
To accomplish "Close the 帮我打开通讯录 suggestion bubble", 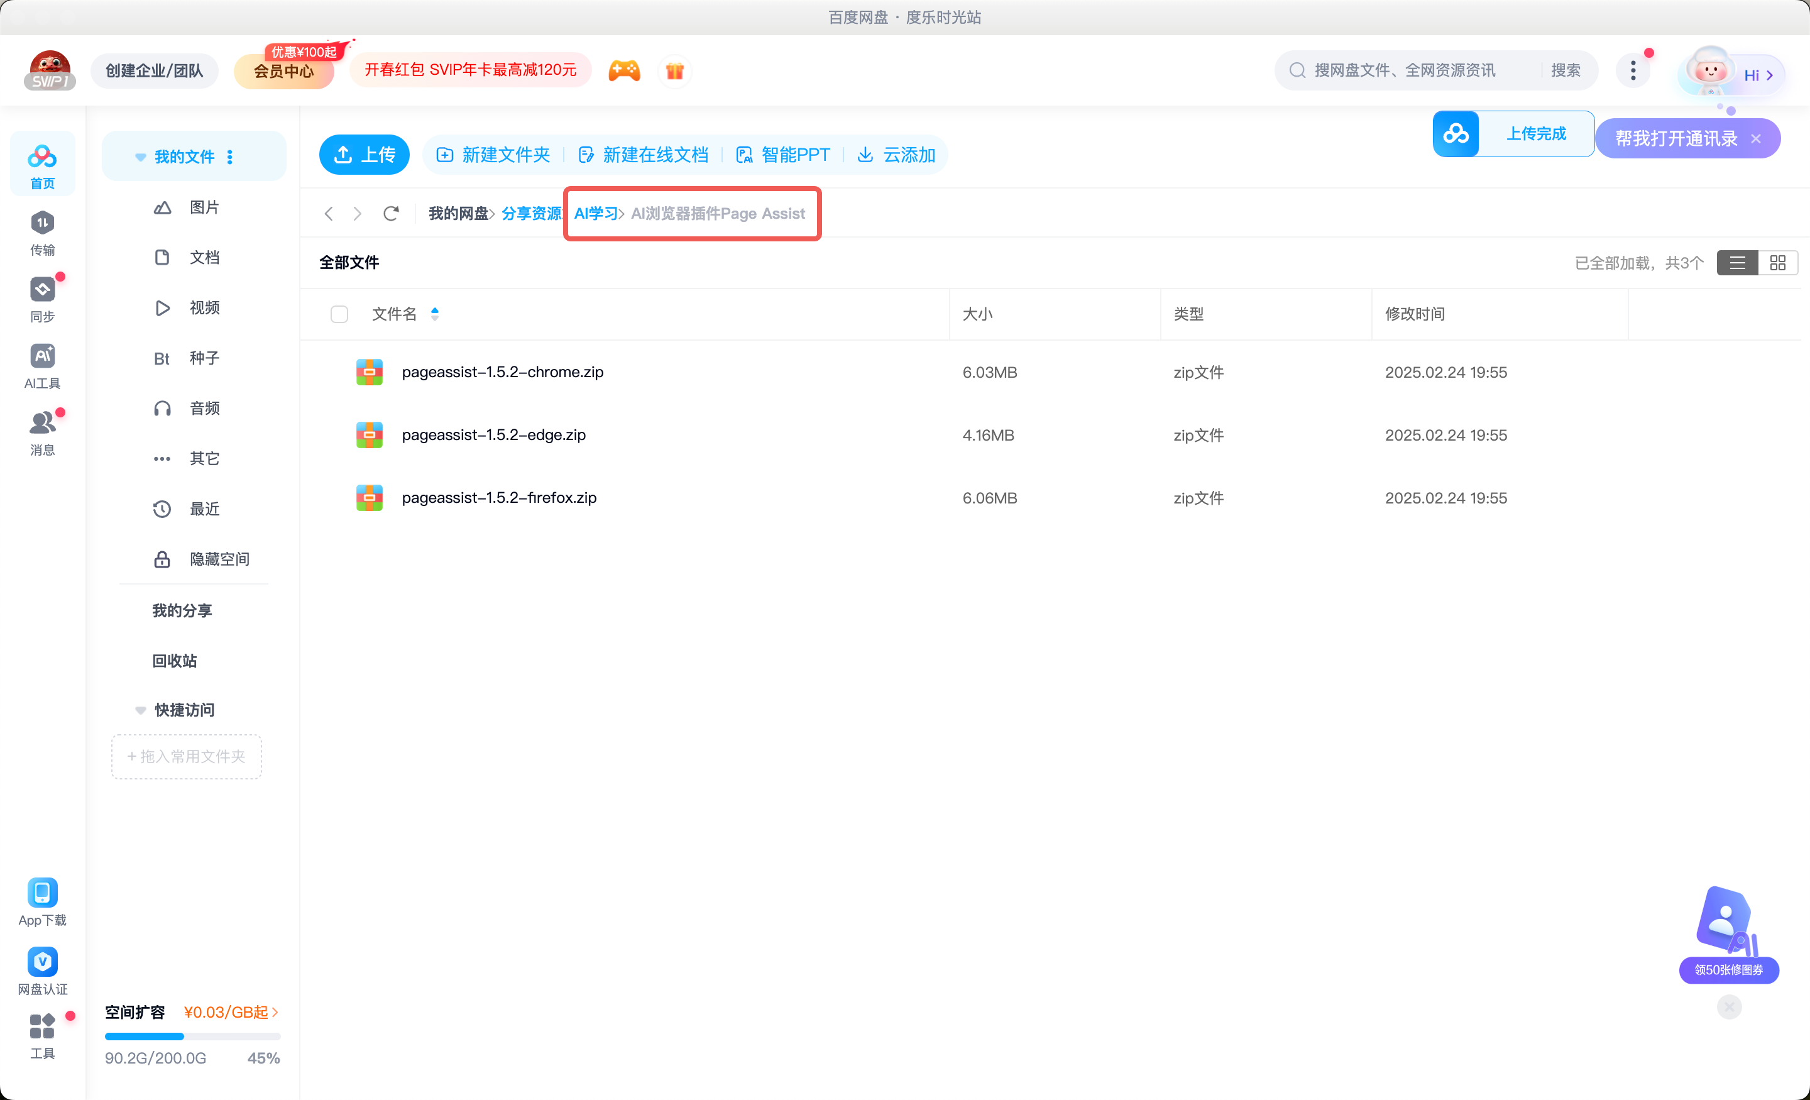I will (x=1756, y=139).
